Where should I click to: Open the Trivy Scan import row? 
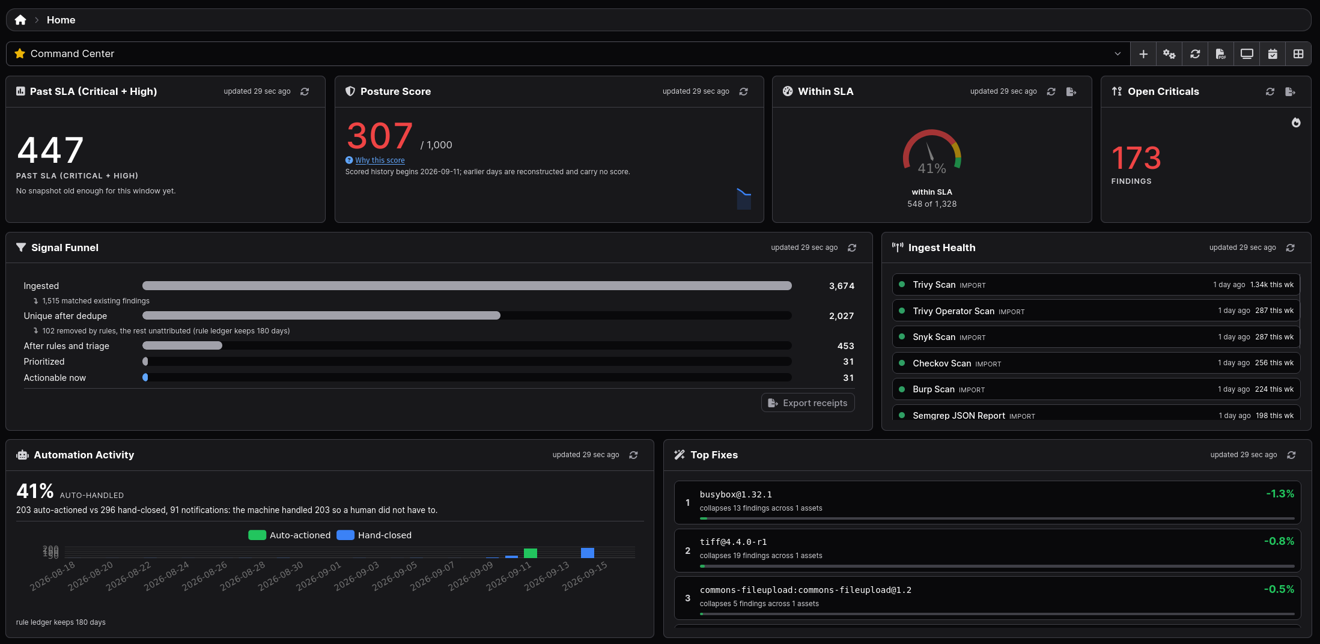tap(1096, 285)
